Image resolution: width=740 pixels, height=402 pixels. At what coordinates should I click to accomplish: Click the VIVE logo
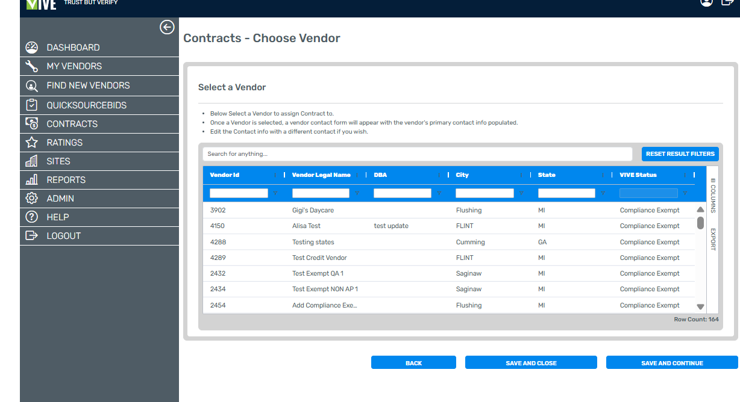coord(41,4)
